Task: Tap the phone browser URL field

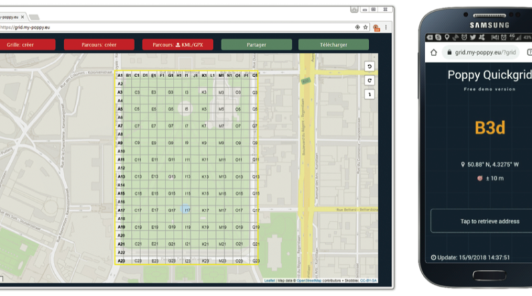Action: point(481,53)
